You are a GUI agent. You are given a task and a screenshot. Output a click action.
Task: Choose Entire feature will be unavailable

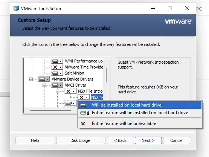(x=140, y=123)
